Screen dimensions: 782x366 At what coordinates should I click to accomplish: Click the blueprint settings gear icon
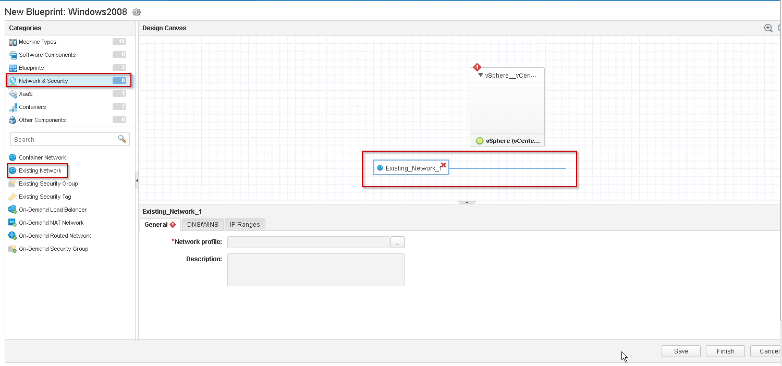137,12
